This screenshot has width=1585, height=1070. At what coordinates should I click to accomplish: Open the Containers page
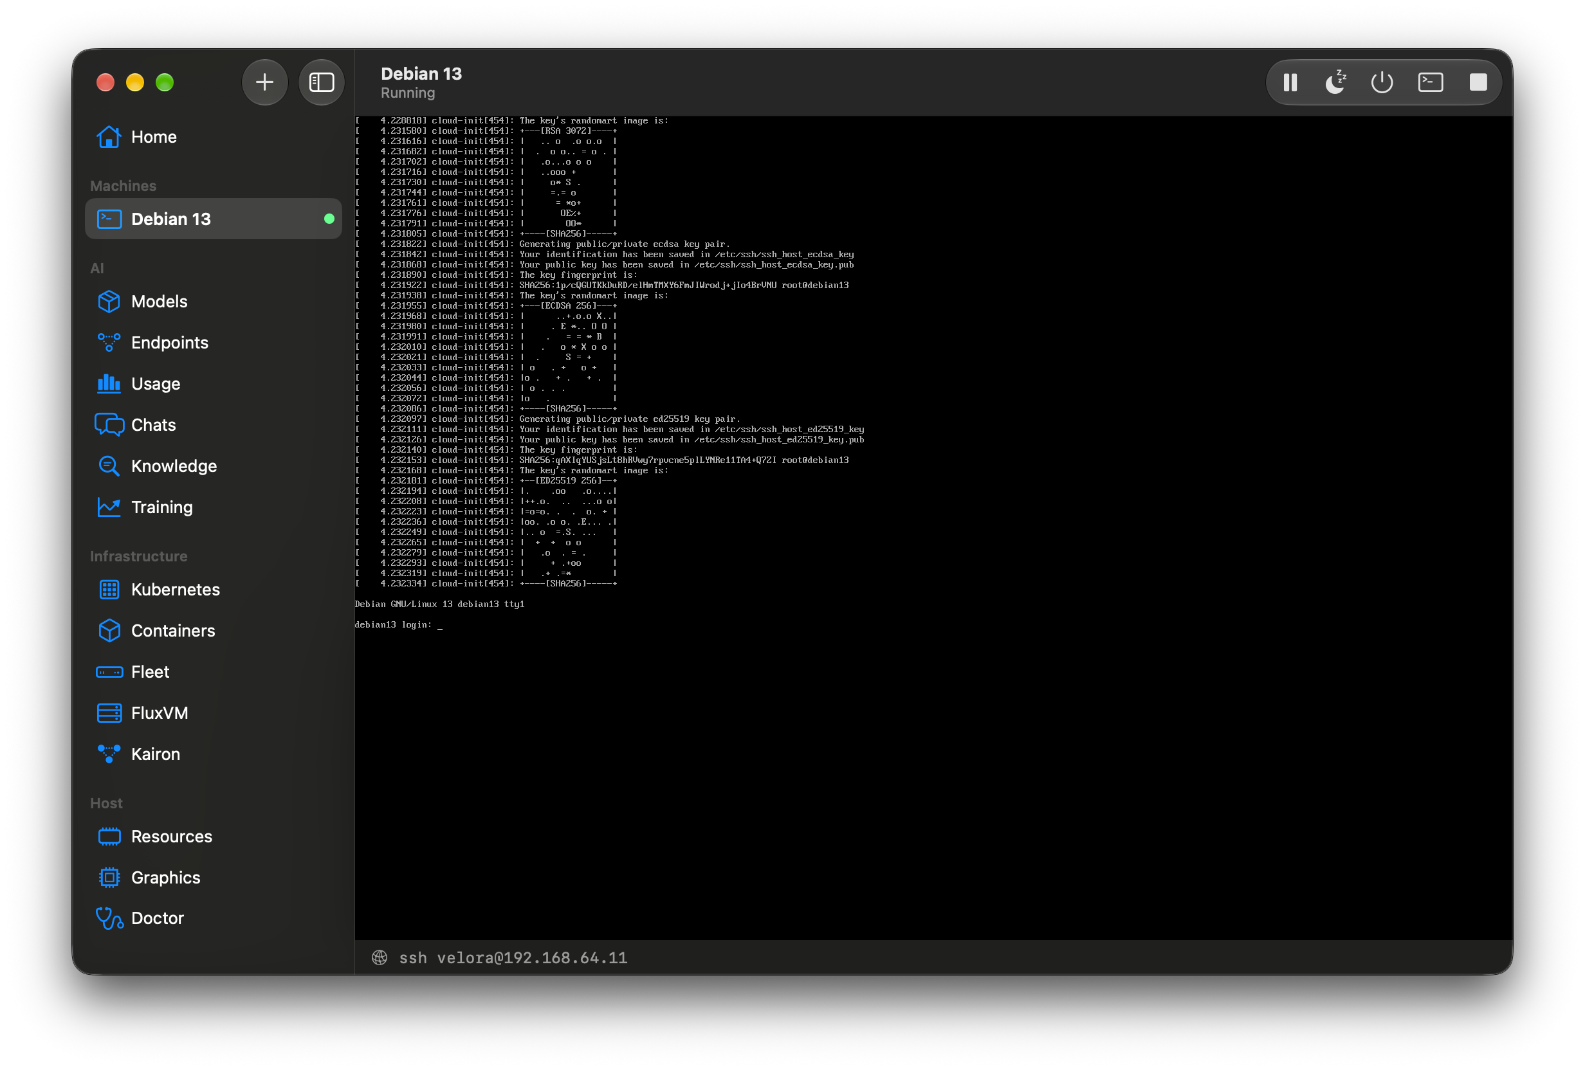214,631
